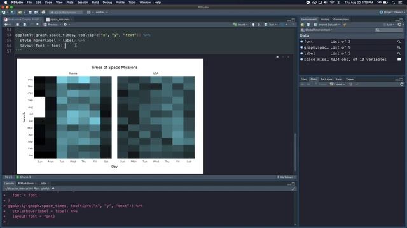This screenshot has height=228, width=407.
Task: Open the Export dropdown in Plots pane
Action: (x=338, y=84)
